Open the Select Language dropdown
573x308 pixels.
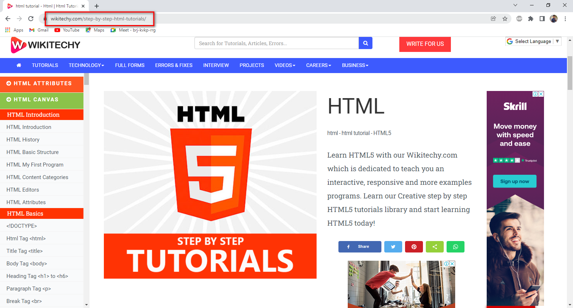pyautogui.click(x=533, y=41)
